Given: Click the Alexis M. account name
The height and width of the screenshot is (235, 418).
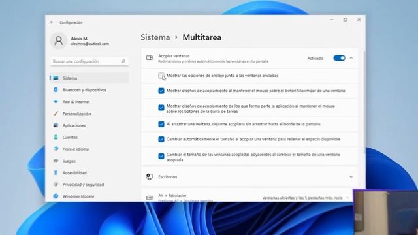Looking at the screenshot, I should (x=80, y=39).
